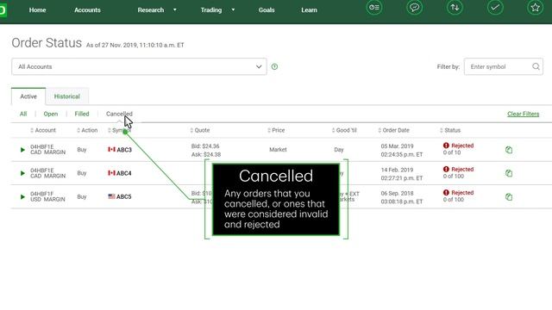Click the copy order icon for ABC5

(509, 197)
